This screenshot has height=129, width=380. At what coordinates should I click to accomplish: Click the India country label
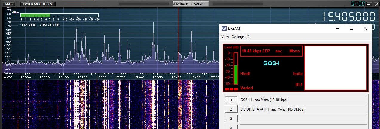coord(298,74)
